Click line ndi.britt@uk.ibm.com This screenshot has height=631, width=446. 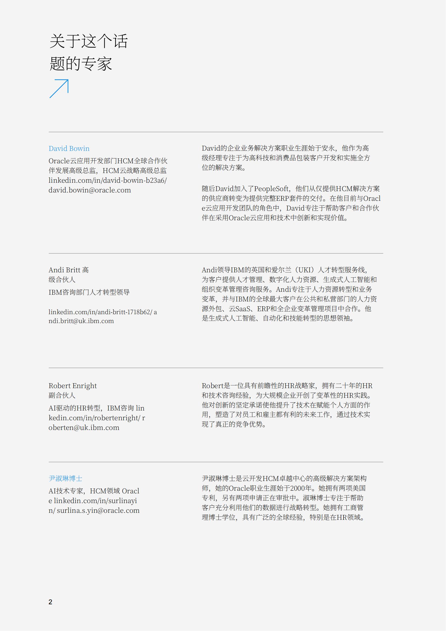point(81,321)
